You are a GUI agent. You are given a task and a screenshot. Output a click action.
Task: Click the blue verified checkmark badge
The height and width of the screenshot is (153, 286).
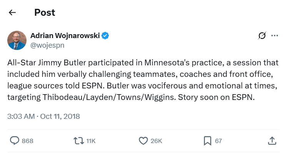[x=105, y=36]
